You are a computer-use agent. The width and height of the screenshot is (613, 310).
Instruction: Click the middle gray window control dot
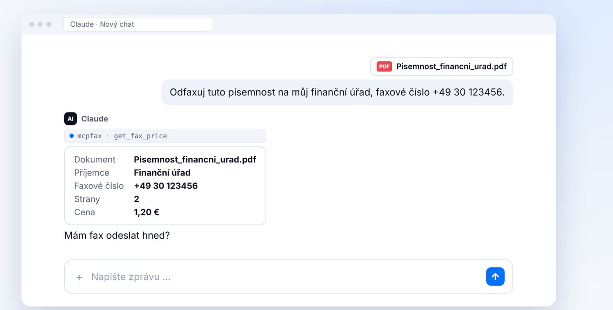tap(40, 24)
